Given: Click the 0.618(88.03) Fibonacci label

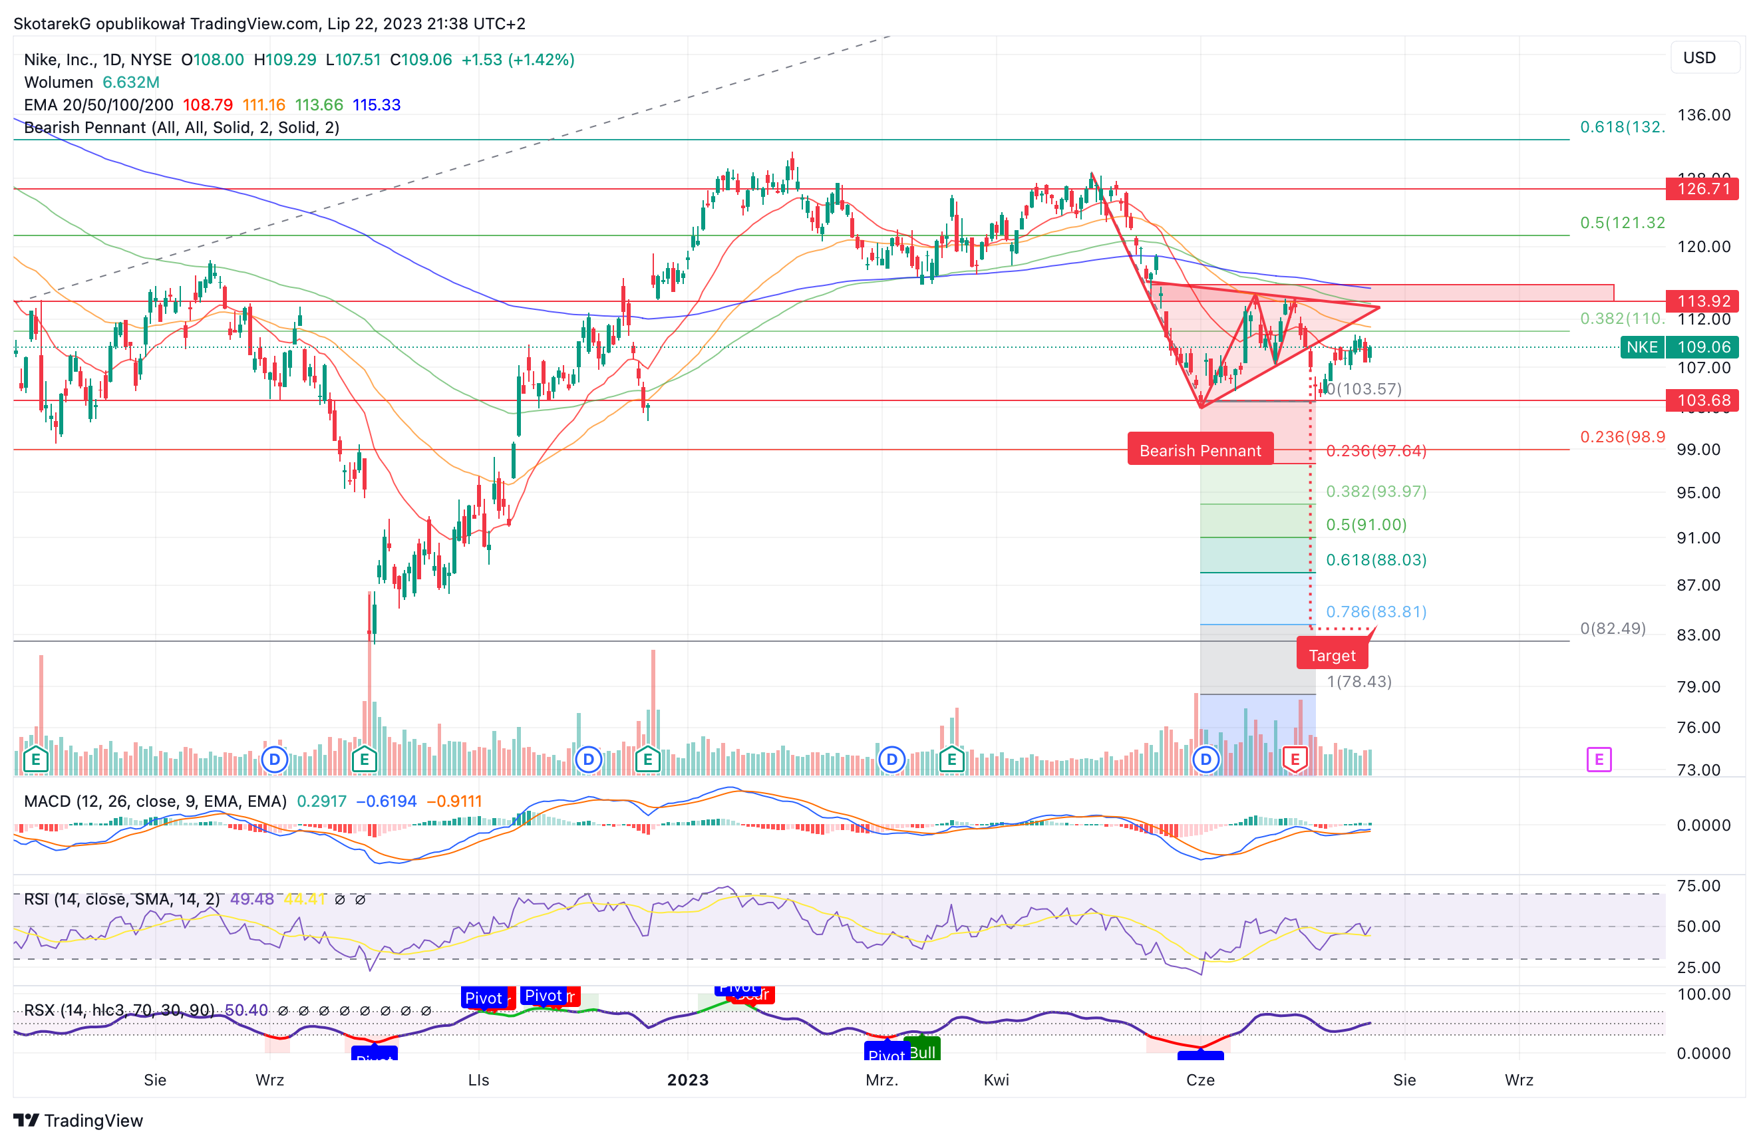Looking at the screenshot, I should pyautogui.click(x=1376, y=559).
